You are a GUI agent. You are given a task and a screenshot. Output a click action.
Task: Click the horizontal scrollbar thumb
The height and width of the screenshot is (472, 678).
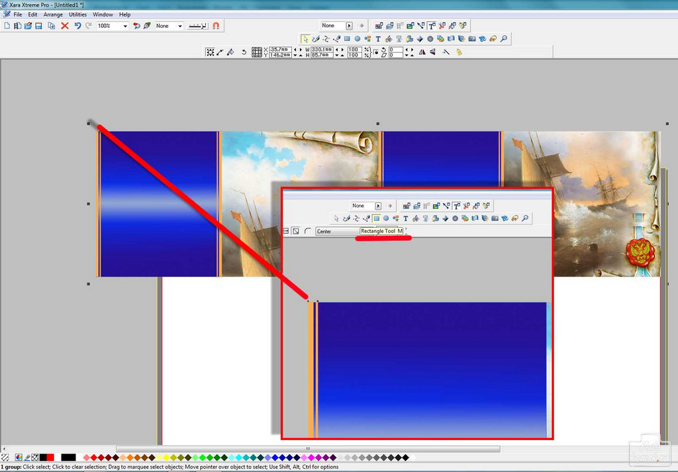coord(308,449)
